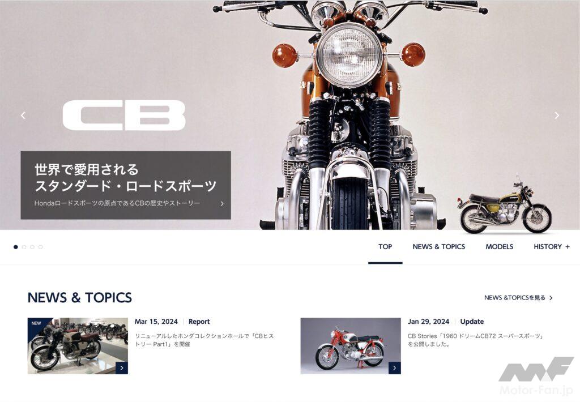580x402 pixels.
Task: Open the Jan 29 CB72 スーパースポーツ update
Action: (x=476, y=340)
